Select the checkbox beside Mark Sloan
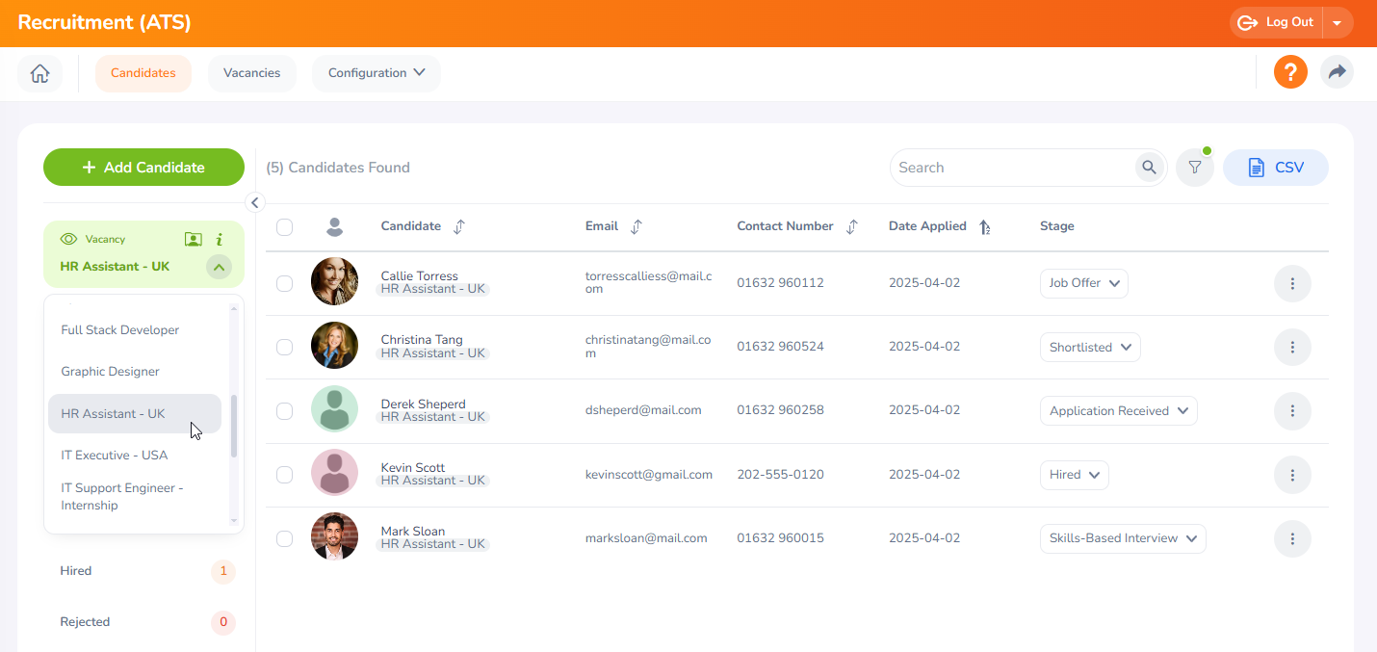 [284, 538]
